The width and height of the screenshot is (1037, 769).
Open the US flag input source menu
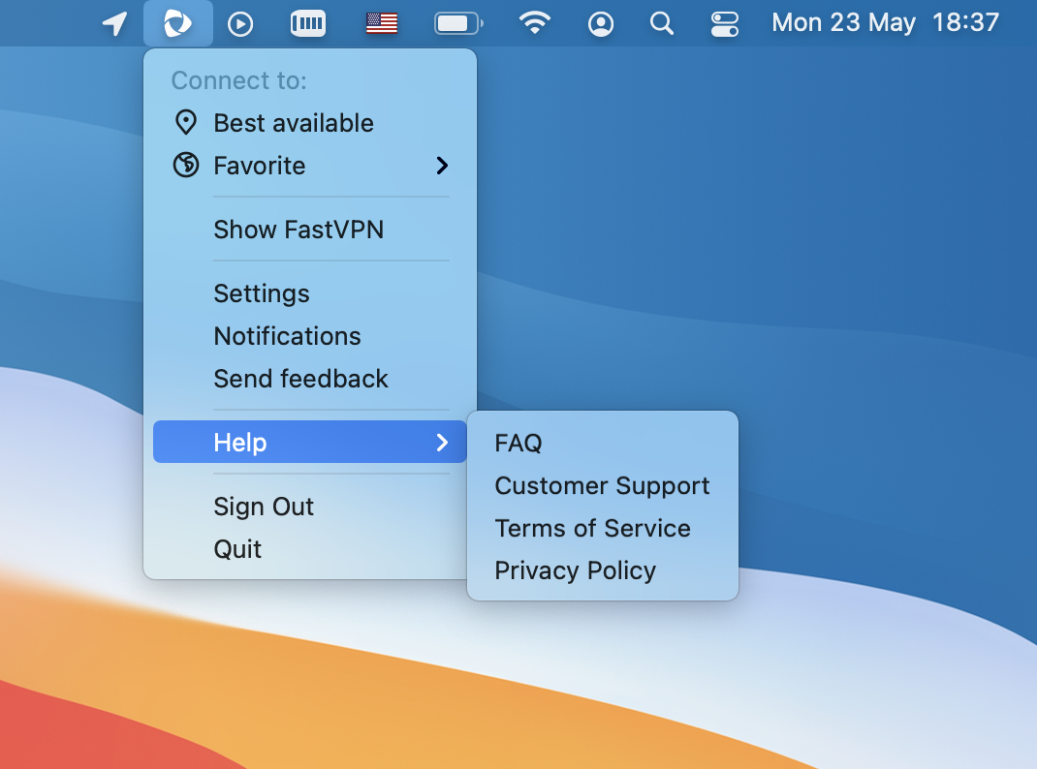click(x=382, y=24)
